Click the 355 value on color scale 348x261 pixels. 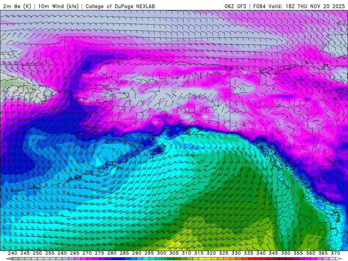tap(298, 253)
